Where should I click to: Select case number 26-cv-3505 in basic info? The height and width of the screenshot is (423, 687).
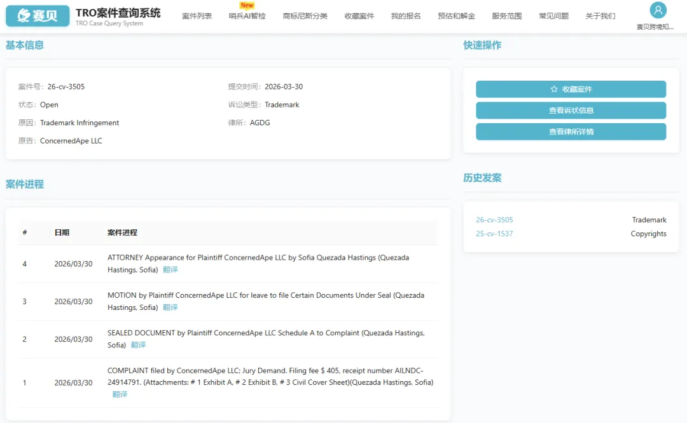pos(66,86)
